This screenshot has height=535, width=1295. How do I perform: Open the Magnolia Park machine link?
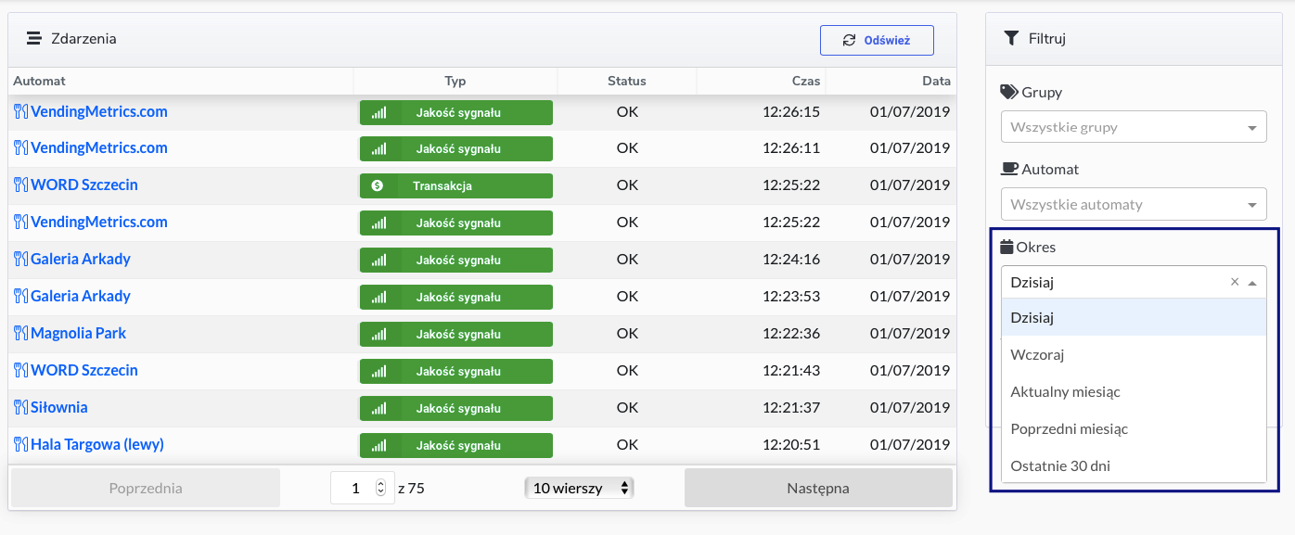pos(79,333)
